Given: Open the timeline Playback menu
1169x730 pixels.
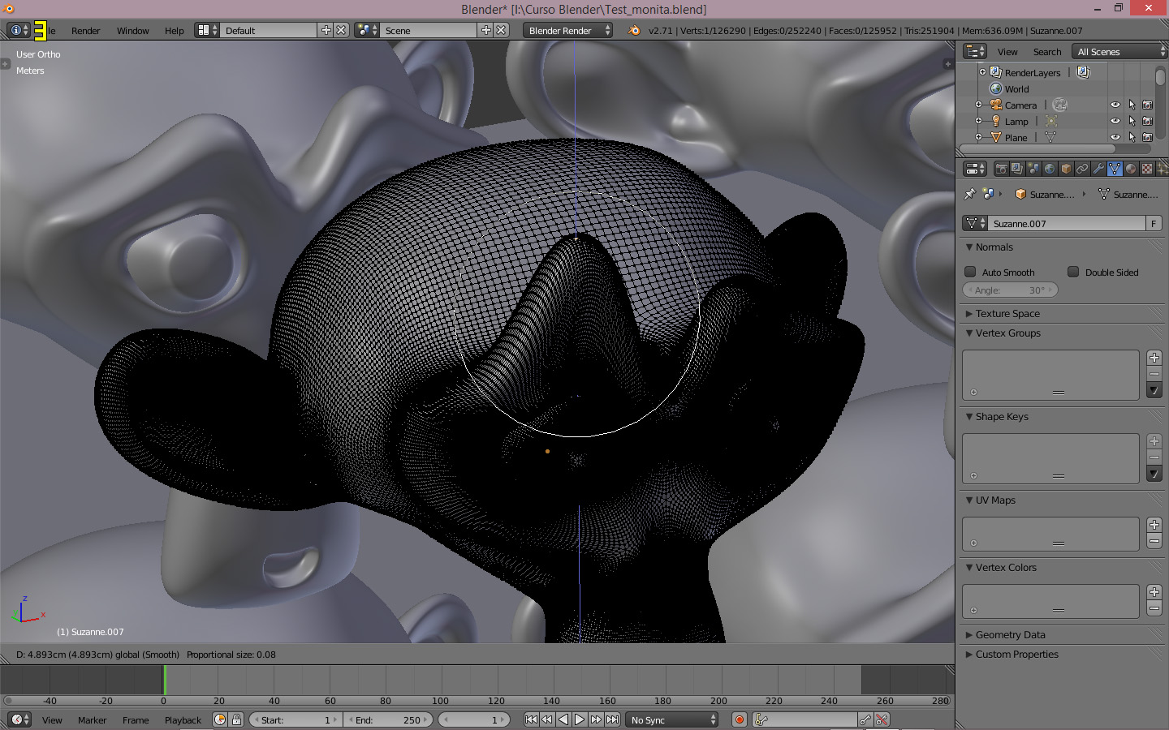Looking at the screenshot, I should [x=183, y=720].
